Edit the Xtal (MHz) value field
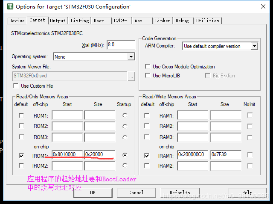 point(121,45)
